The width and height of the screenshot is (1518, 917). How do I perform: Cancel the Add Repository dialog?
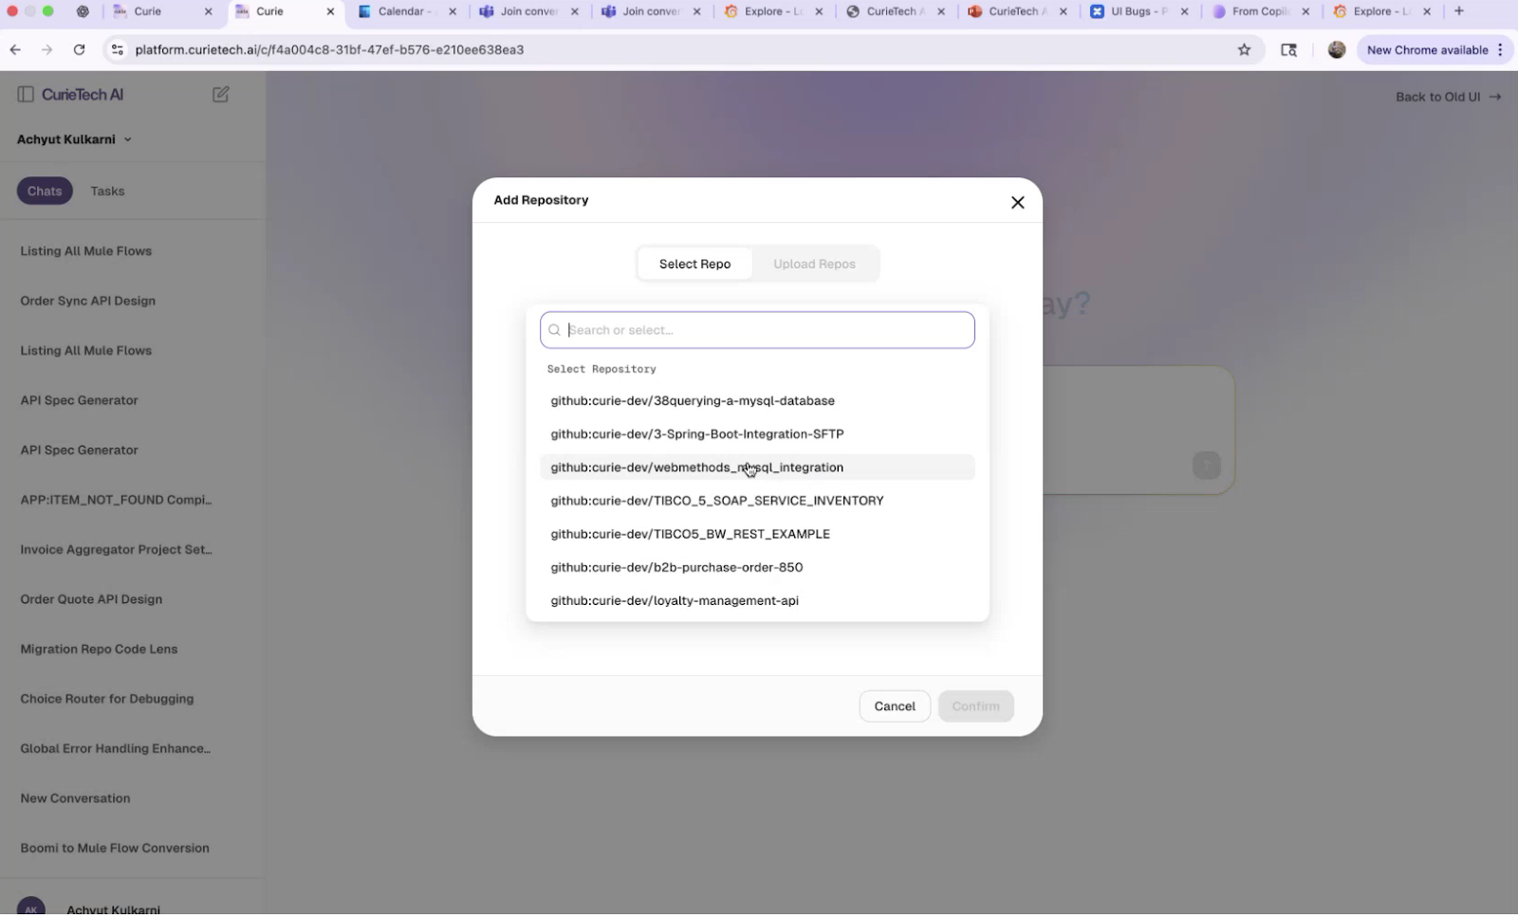[893, 706]
